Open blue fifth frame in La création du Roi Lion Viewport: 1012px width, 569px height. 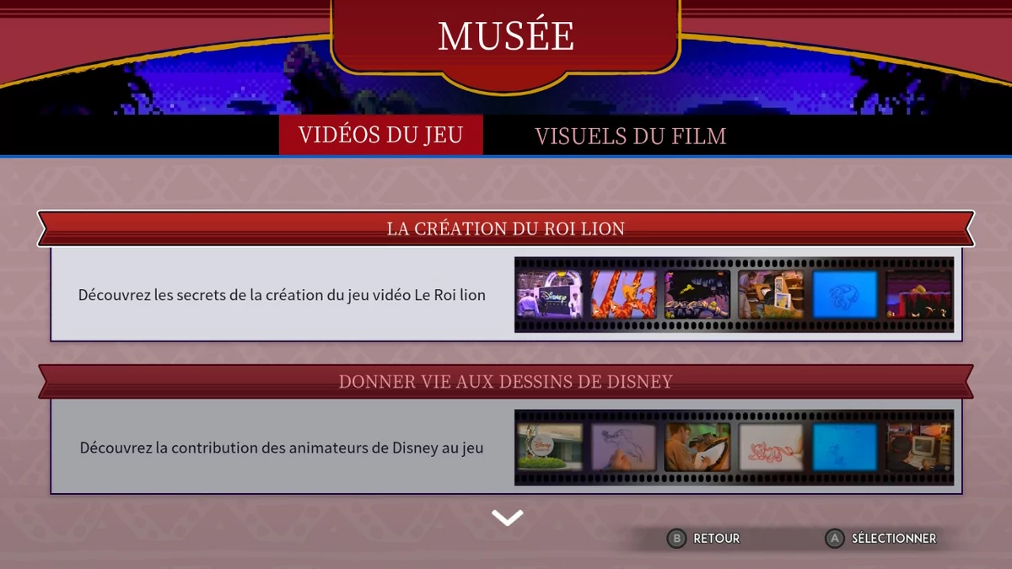coord(845,294)
